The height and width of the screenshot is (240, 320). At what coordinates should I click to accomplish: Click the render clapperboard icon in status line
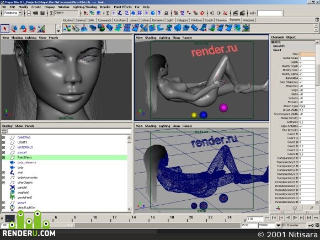pos(235,13)
